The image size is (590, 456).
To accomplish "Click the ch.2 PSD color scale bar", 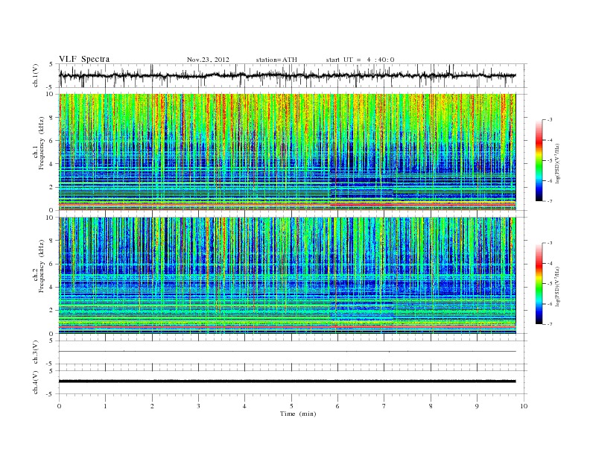I will click(539, 283).
